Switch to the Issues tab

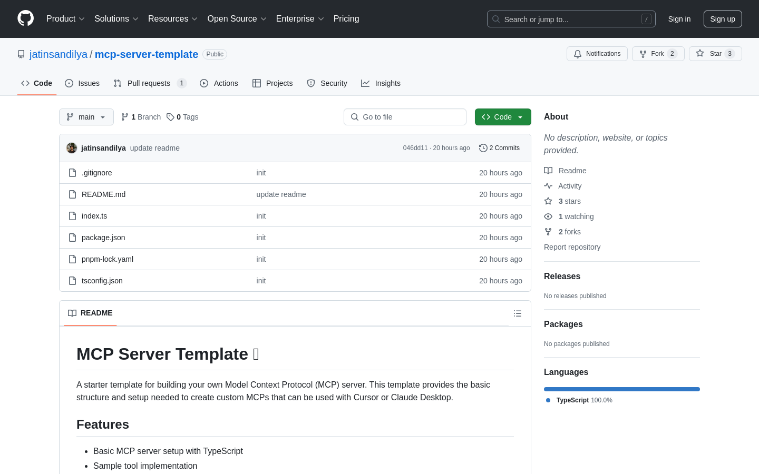82,83
